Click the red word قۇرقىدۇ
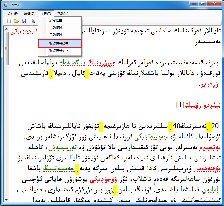Image resolution: width=224 pixels, height=206 pixels. click(x=210, y=84)
